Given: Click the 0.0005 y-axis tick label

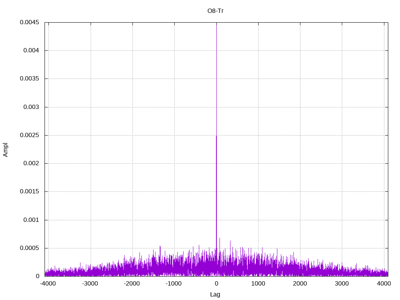Looking at the screenshot, I should [x=30, y=248].
